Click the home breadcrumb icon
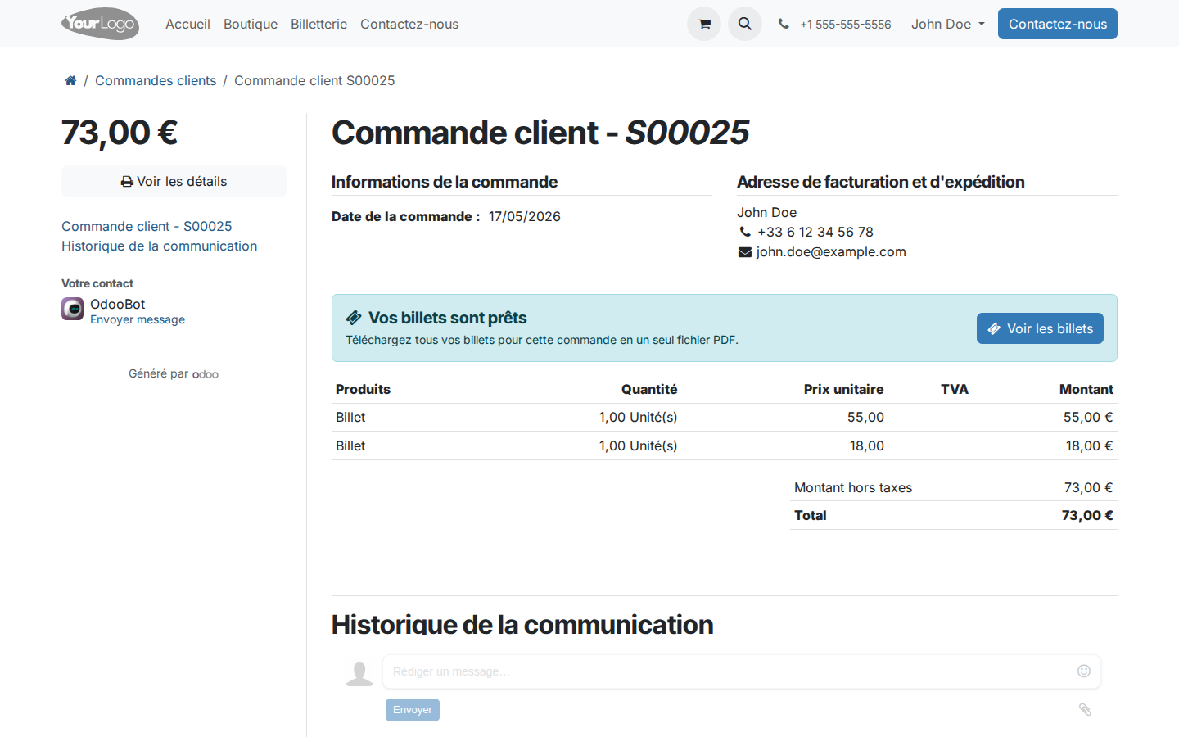The height and width of the screenshot is (737, 1179). 70,80
